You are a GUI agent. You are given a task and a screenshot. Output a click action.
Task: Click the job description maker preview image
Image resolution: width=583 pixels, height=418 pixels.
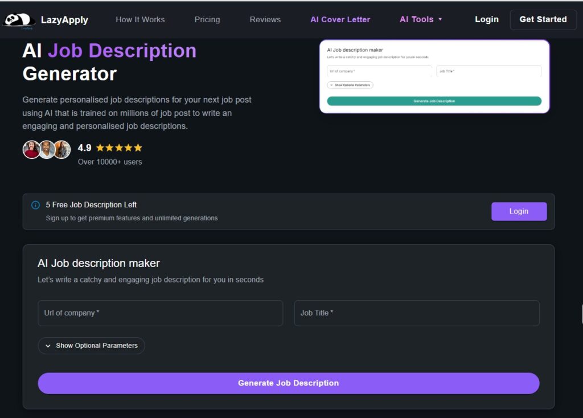434,76
